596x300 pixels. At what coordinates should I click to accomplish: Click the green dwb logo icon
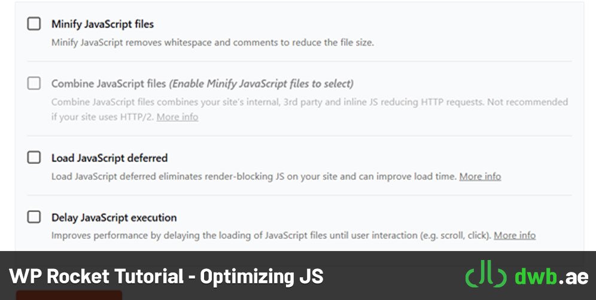(486, 274)
